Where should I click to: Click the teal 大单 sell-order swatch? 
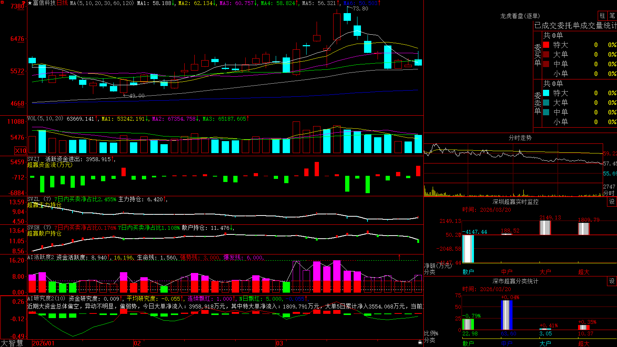click(x=546, y=103)
